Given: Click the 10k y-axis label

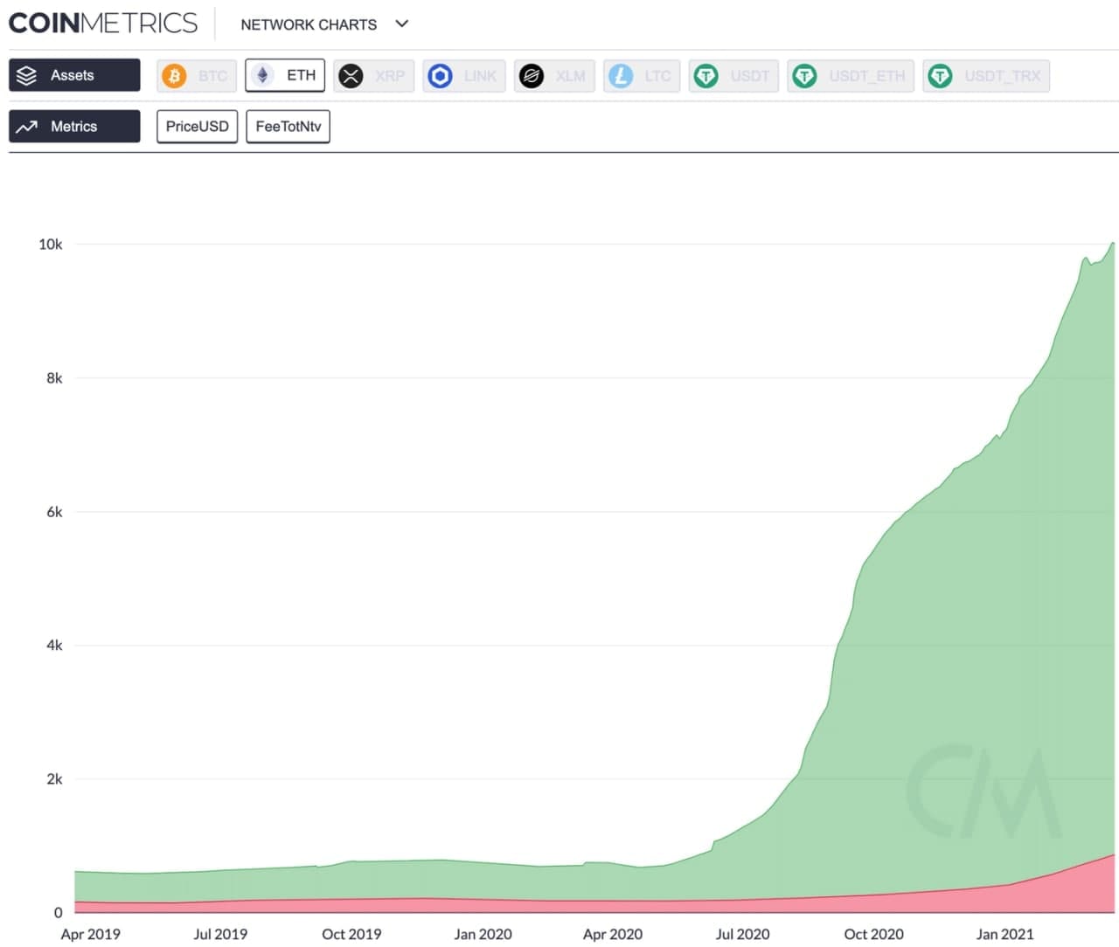Looking at the screenshot, I should (50, 245).
